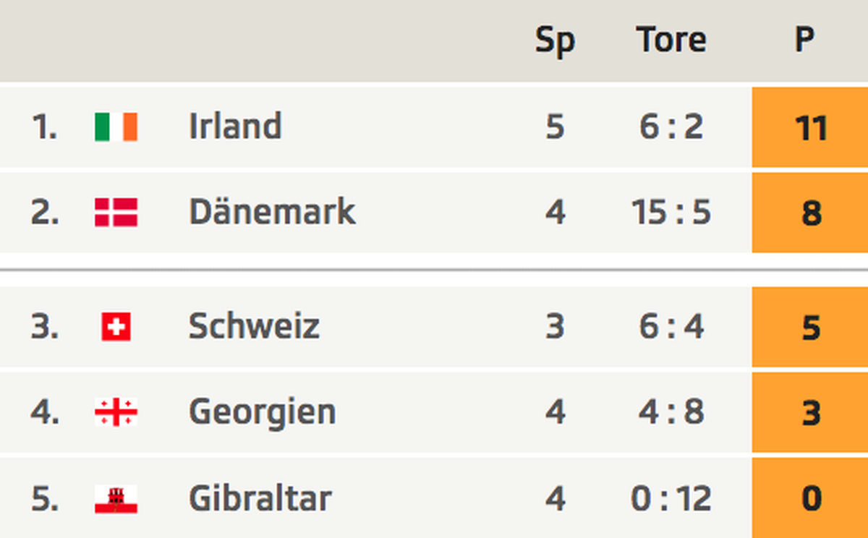Open the Dänemark team link

(x=272, y=211)
